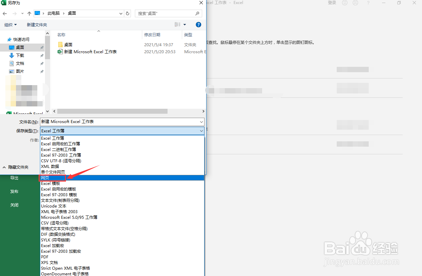Click 隐藏文件夹 to collapse folders
This screenshot has height=276, width=422.
point(16,167)
